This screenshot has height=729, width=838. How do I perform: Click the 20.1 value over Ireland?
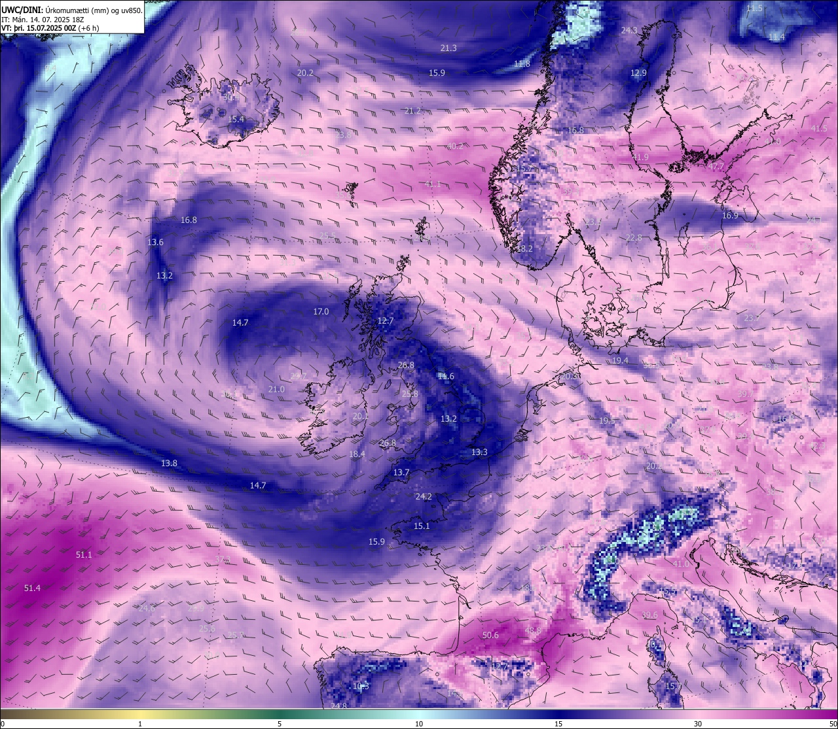[360, 416]
